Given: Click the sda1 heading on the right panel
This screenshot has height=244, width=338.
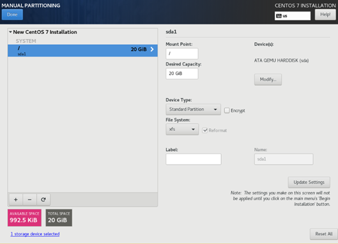Looking at the screenshot, I should click(171, 32).
